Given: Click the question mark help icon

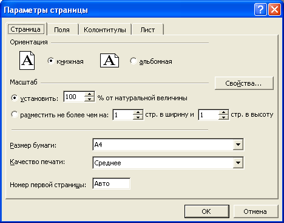Looking at the screenshot, I should coord(260,10).
